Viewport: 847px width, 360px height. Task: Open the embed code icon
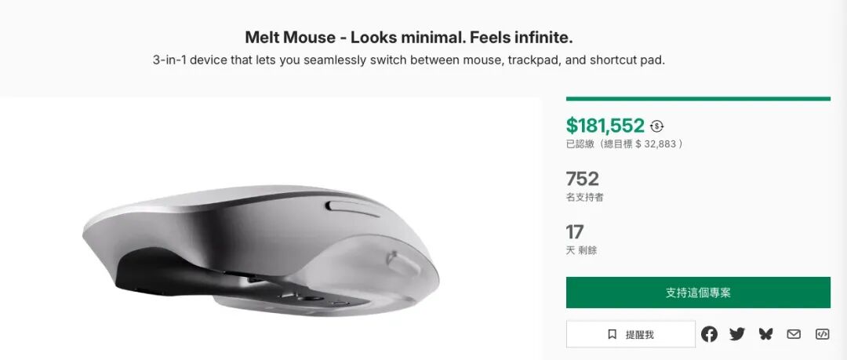click(822, 334)
